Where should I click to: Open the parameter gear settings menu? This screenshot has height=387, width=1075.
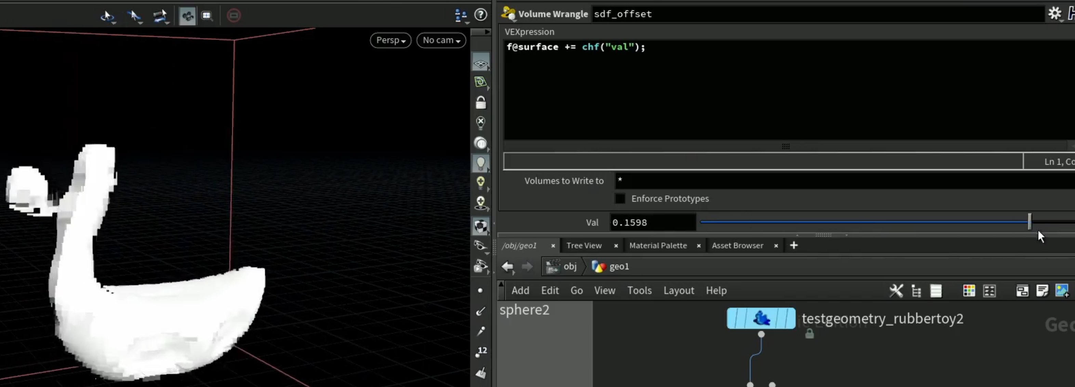pyautogui.click(x=1054, y=14)
